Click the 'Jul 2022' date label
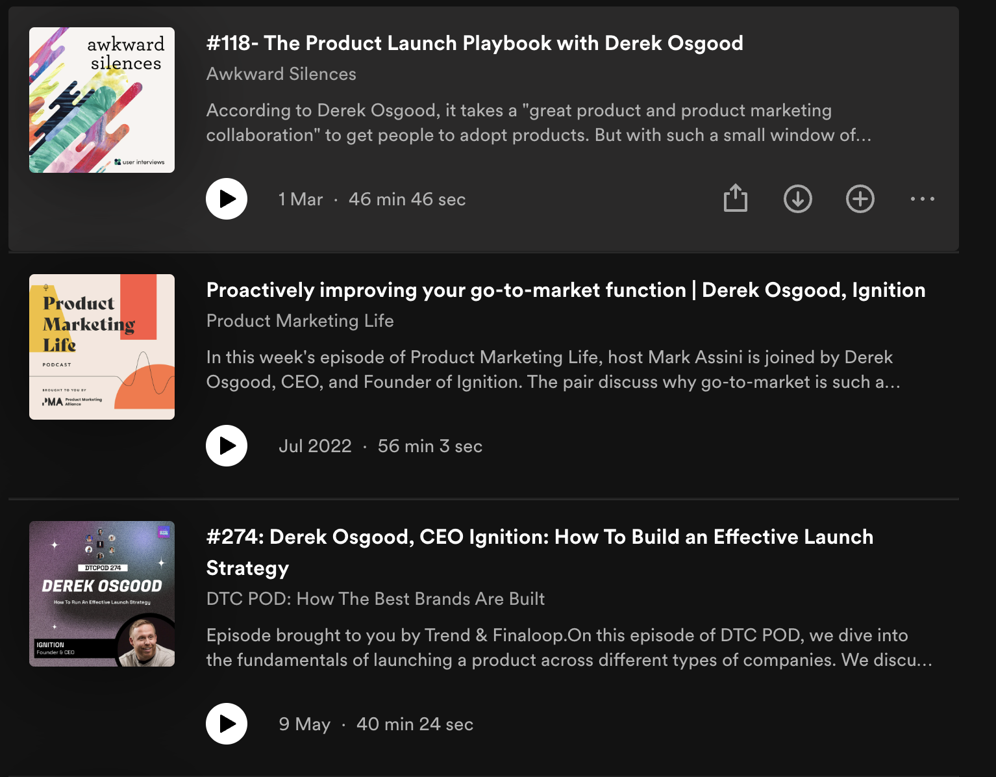Image resolution: width=996 pixels, height=777 pixels. 315,446
